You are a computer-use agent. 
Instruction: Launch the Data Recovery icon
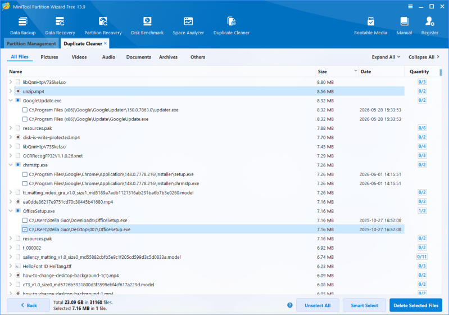click(60, 26)
